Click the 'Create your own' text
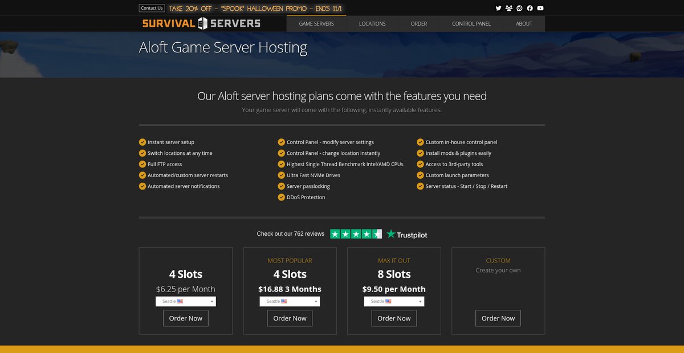684x353 pixels. (498, 270)
